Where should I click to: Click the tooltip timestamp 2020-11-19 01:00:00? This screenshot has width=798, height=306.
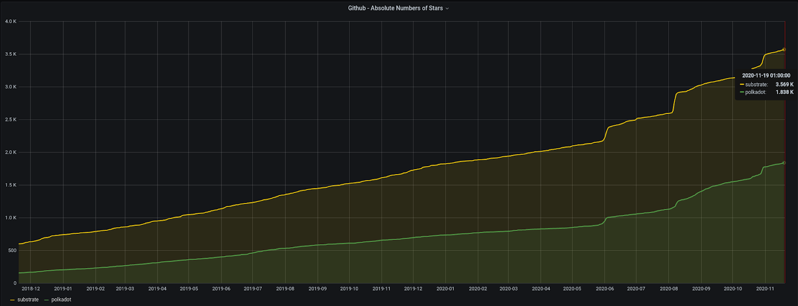[x=766, y=76]
